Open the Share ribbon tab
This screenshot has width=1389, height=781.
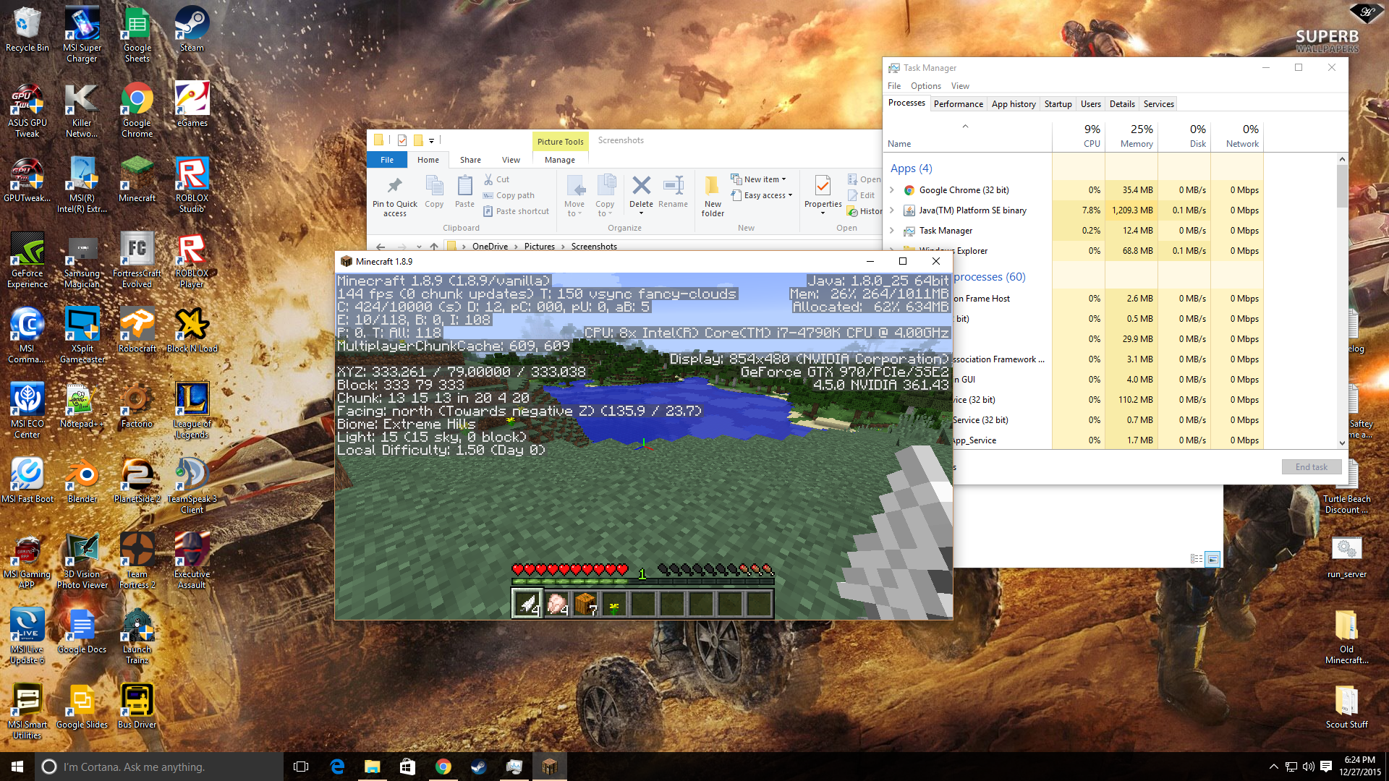pyautogui.click(x=470, y=160)
